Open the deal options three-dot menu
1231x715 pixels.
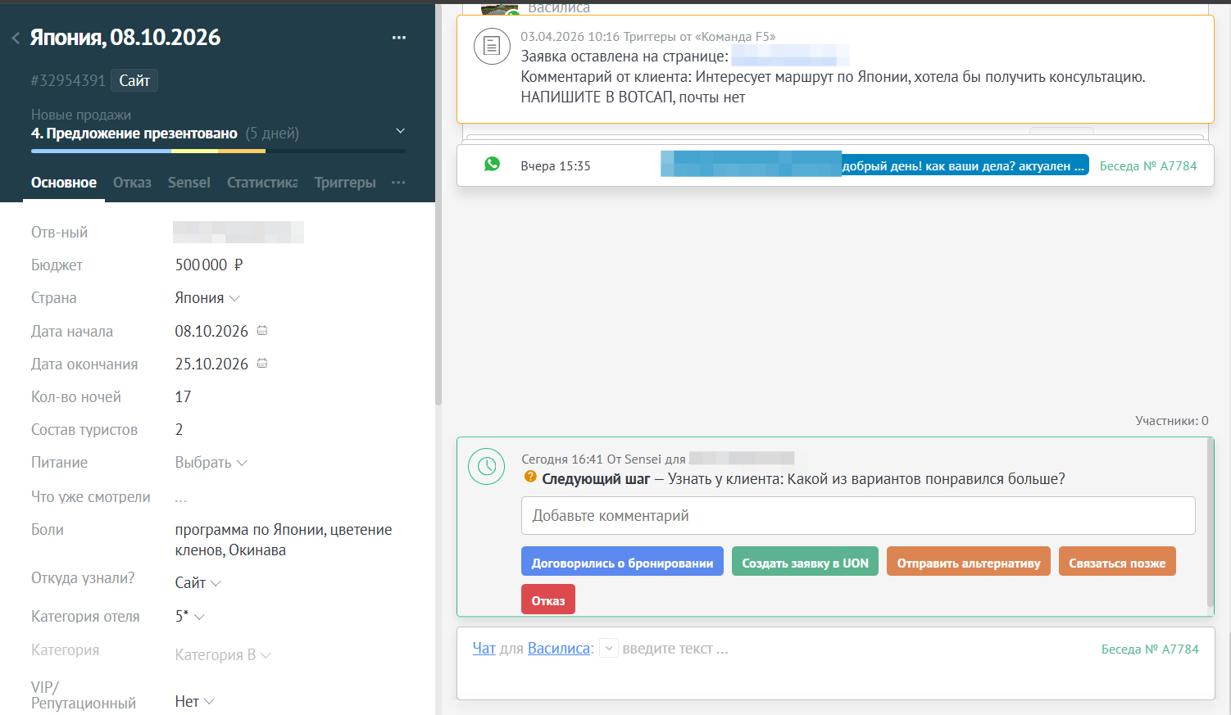coord(399,38)
